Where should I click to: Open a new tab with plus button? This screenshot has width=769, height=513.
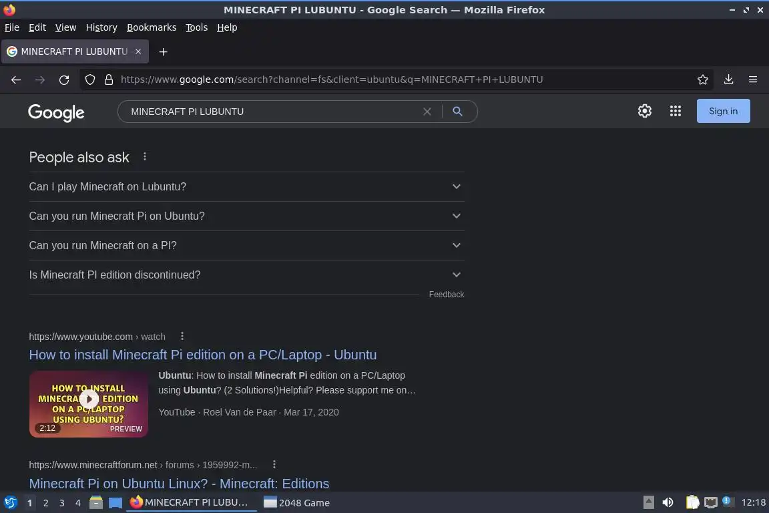pos(163,51)
